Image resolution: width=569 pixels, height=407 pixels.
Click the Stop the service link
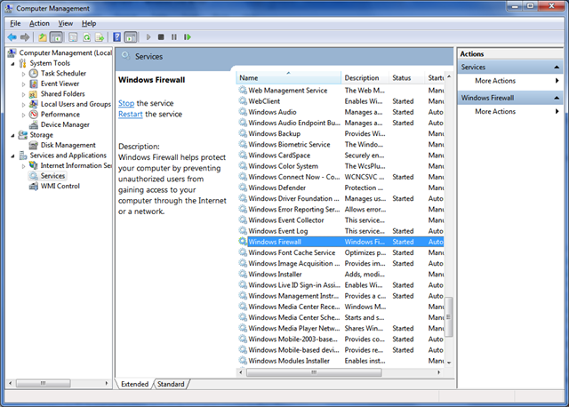pyautogui.click(x=126, y=103)
